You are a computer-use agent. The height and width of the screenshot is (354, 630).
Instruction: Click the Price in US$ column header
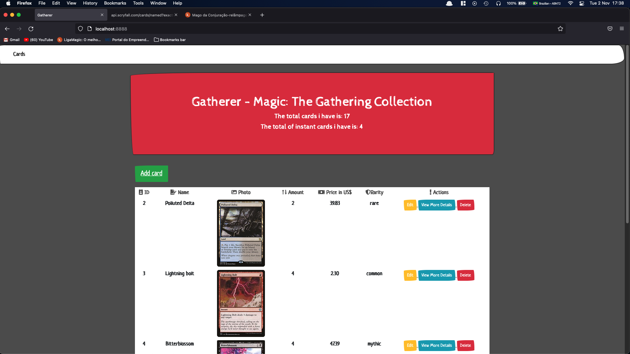point(335,192)
